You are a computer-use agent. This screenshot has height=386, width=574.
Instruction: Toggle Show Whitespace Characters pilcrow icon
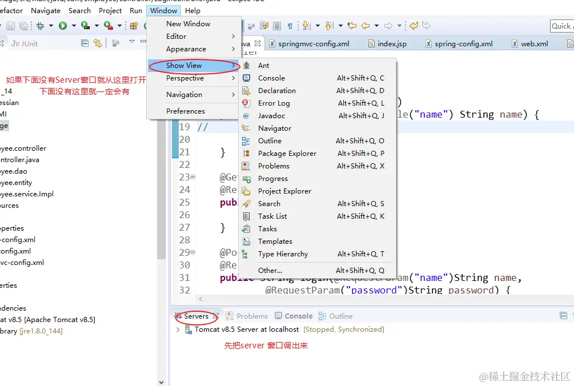[x=290, y=26]
